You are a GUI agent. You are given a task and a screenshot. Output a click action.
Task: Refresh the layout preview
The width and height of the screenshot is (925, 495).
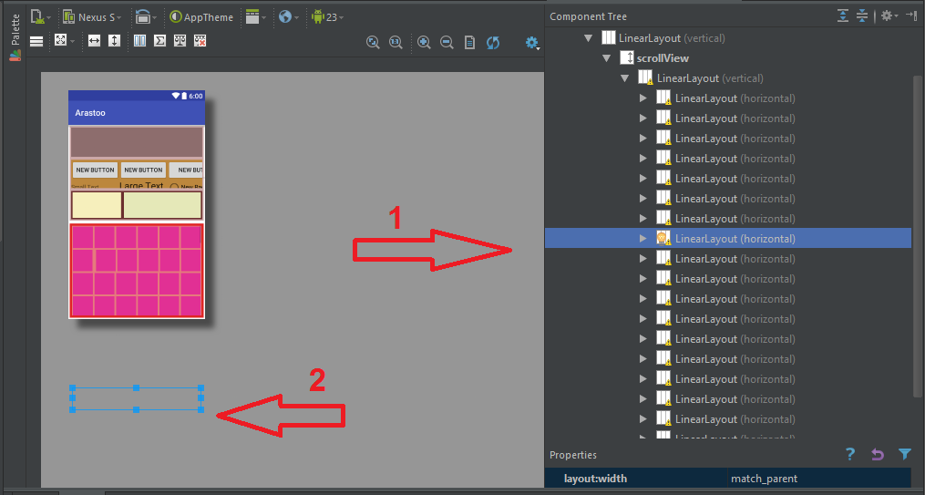(x=493, y=42)
